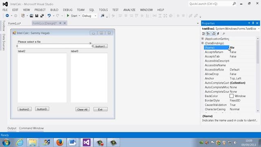The width and height of the screenshot is (261, 147).
Task: Click the Find in Files toolbar icon
Action: tap(102, 16)
